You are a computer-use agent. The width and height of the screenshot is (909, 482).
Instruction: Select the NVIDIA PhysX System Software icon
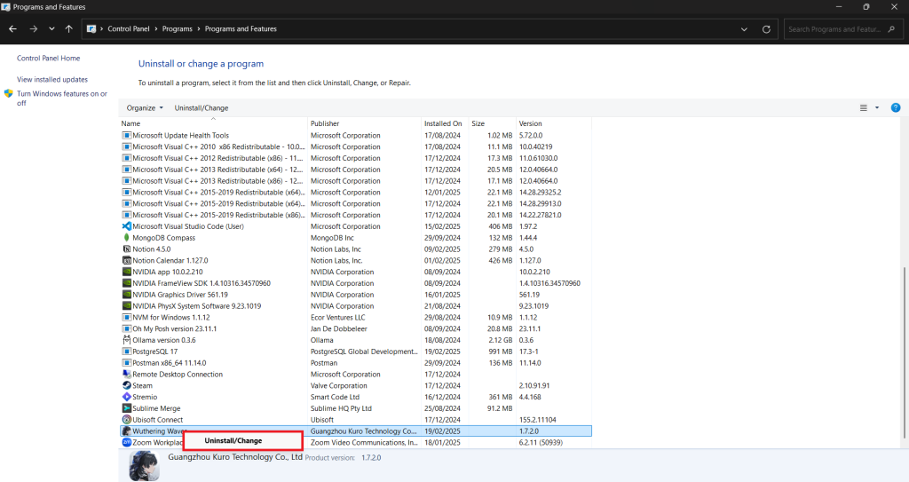tap(126, 305)
